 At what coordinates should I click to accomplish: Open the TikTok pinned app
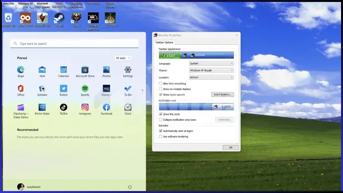(x=64, y=109)
